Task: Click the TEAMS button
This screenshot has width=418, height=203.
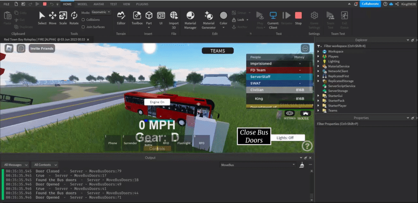Action: click(217, 51)
